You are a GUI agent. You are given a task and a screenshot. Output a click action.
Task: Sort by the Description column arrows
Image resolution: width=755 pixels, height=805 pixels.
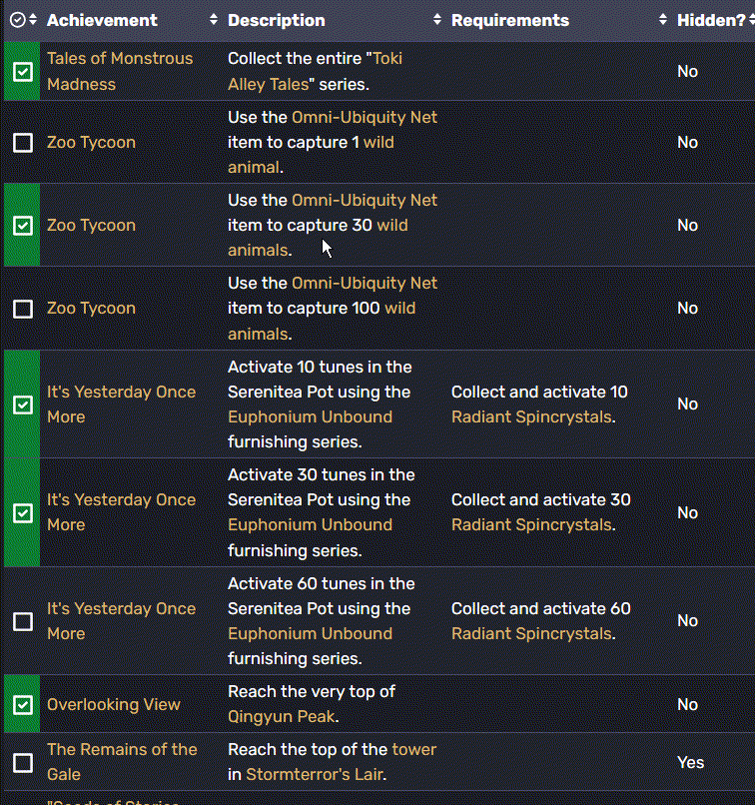click(x=437, y=20)
